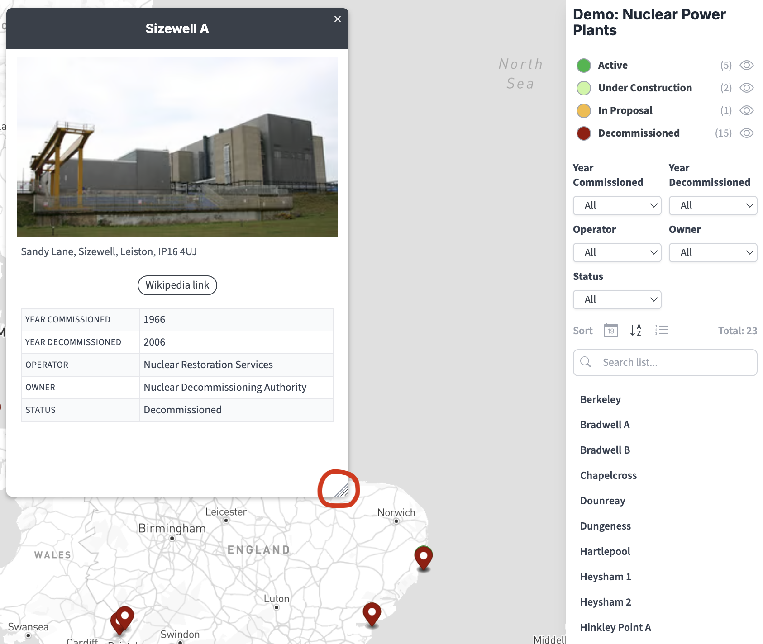
Task: Click inside the Search list field
Action: (665, 362)
